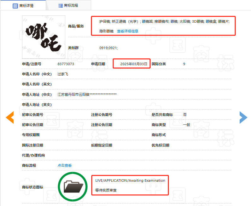Open the 查看详细信息 link

coord(127,31)
